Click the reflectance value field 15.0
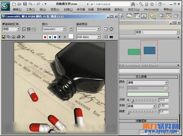The image size is (183, 136). 163,100
